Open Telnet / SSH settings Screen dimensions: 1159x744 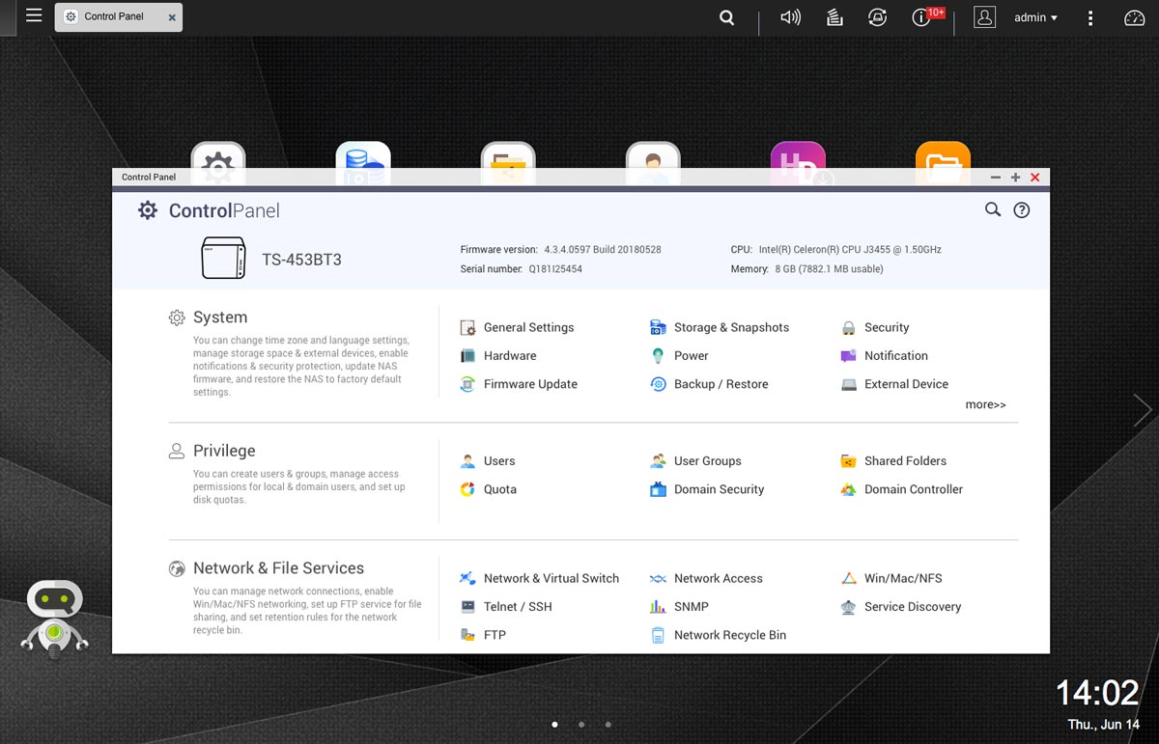tap(506, 606)
